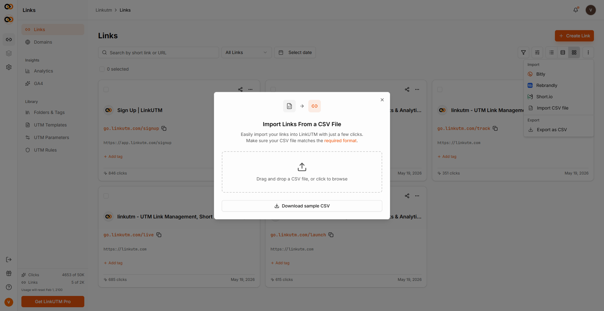Focus the Search by short link field
This screenshot has height=311, width=604.
(159, 52)
